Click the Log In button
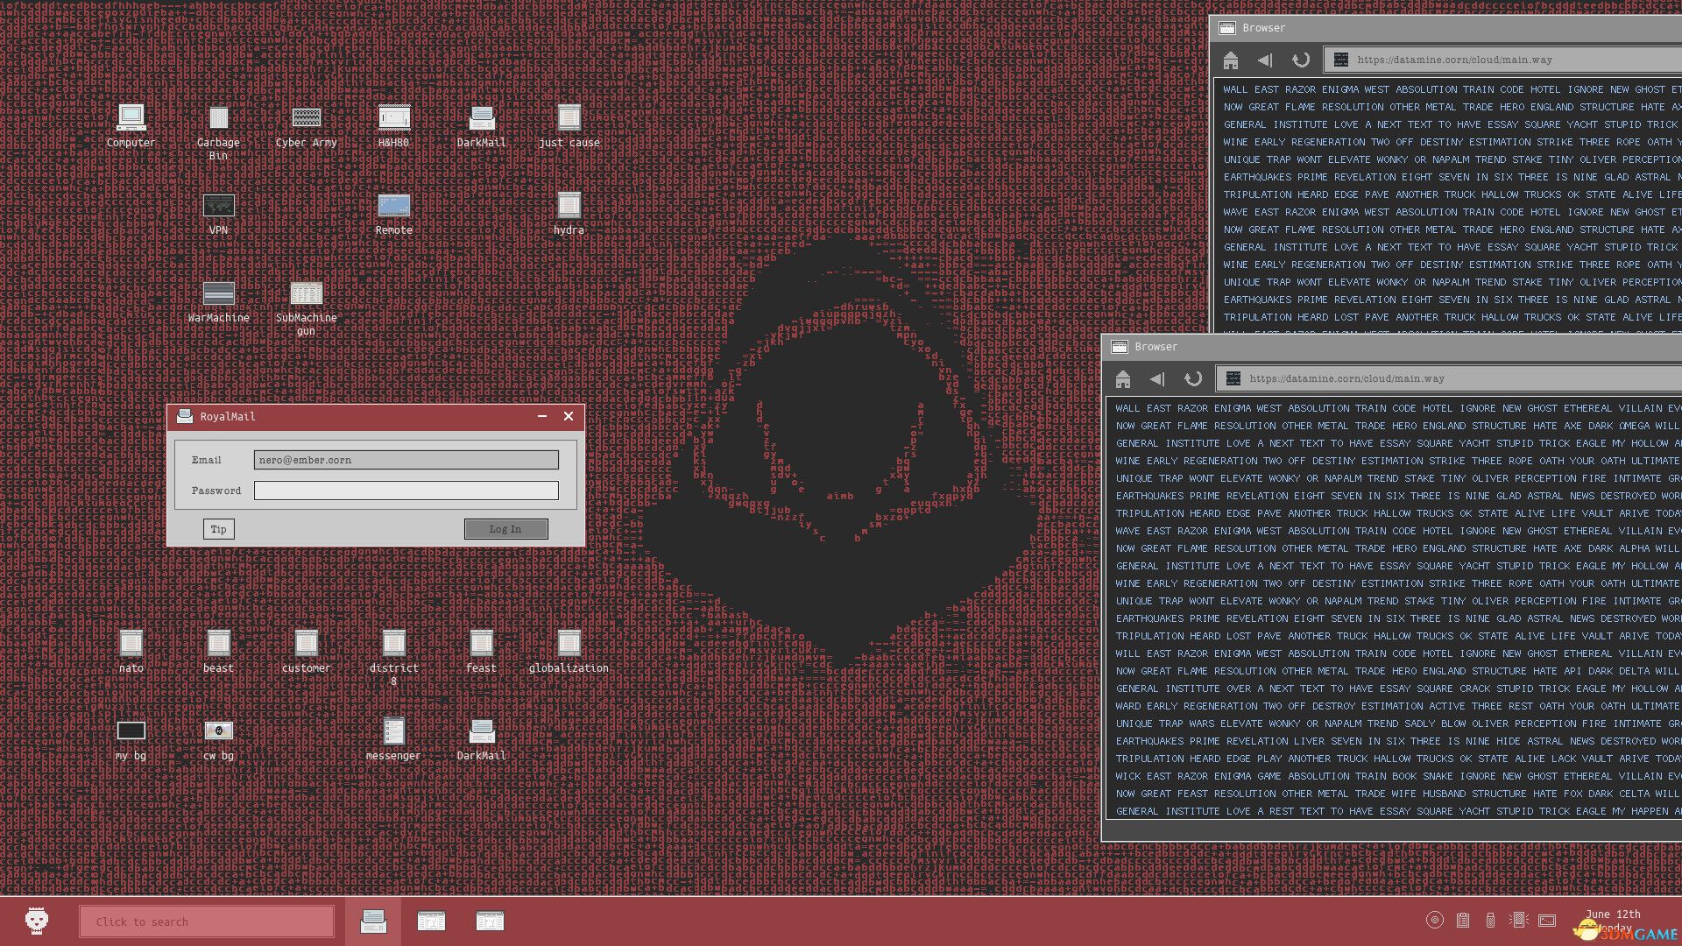Image resolution: width=1682 pixels, height=946 pixels. point(505,529)
